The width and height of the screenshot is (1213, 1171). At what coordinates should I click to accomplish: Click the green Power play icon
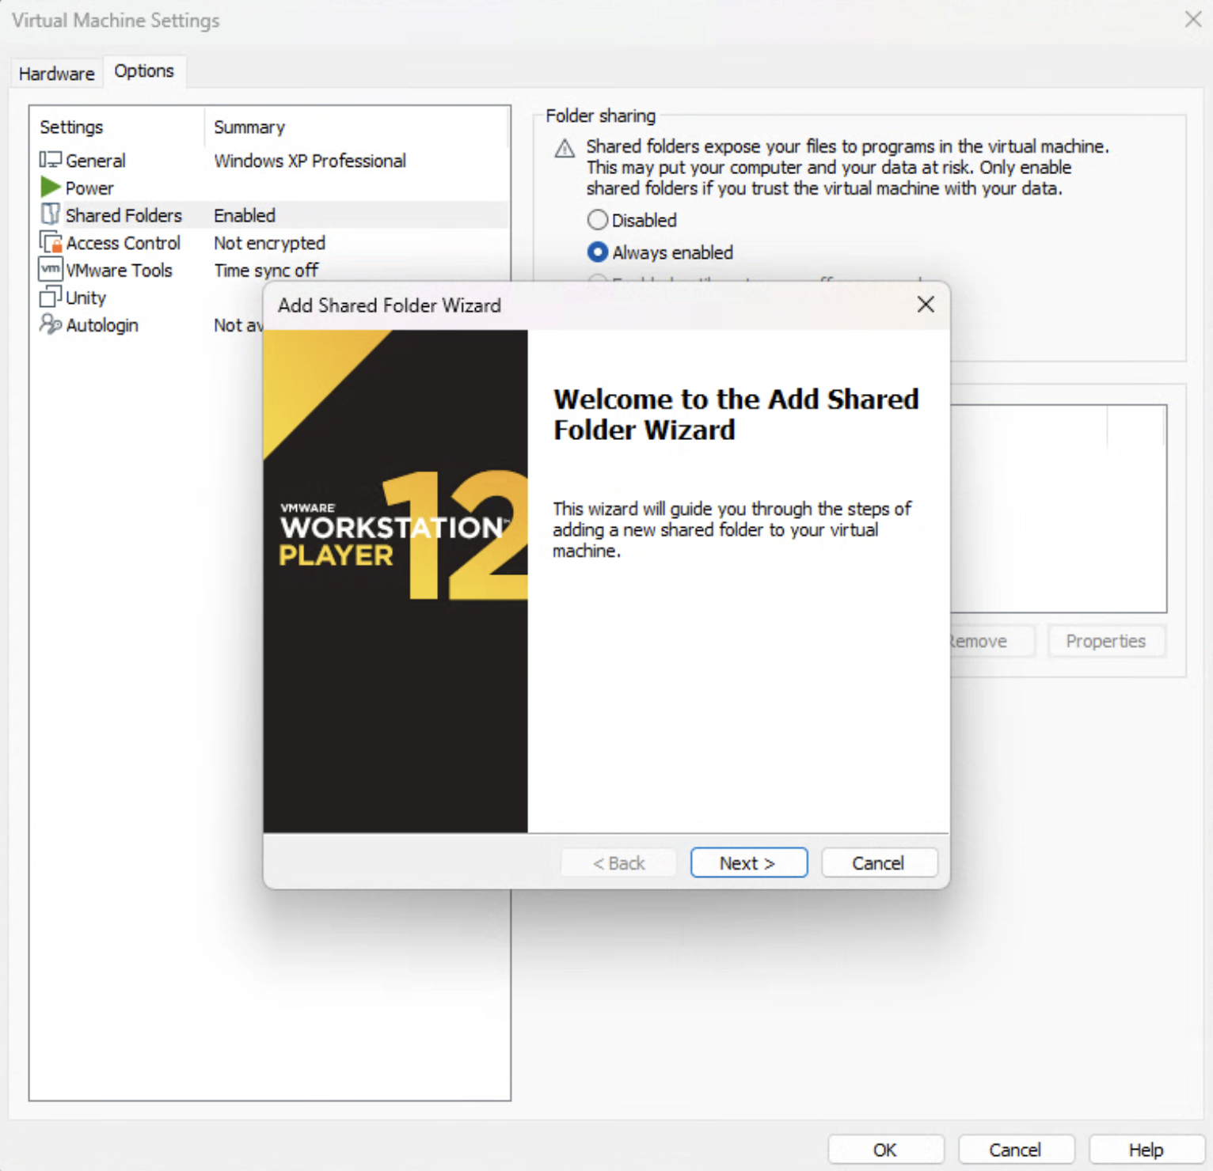[50, 188]
